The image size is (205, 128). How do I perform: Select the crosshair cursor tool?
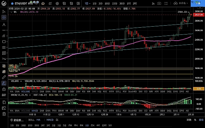pos(4,17)
